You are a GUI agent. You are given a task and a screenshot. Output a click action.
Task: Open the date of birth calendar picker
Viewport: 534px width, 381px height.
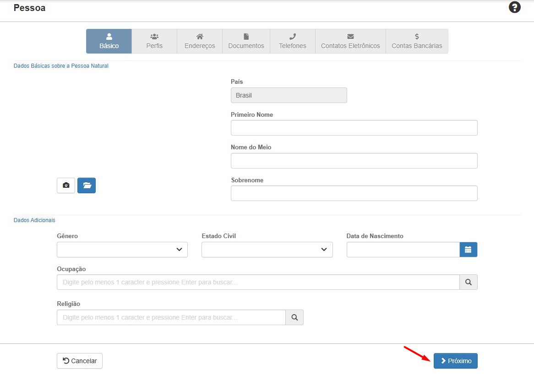click(x=468, y=250)
